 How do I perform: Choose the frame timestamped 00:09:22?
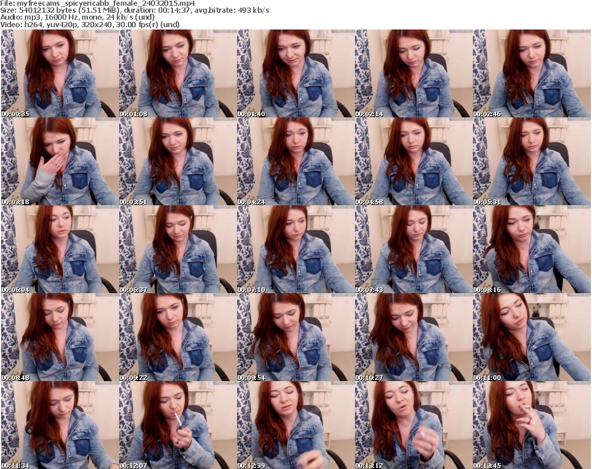click(177, 337)
